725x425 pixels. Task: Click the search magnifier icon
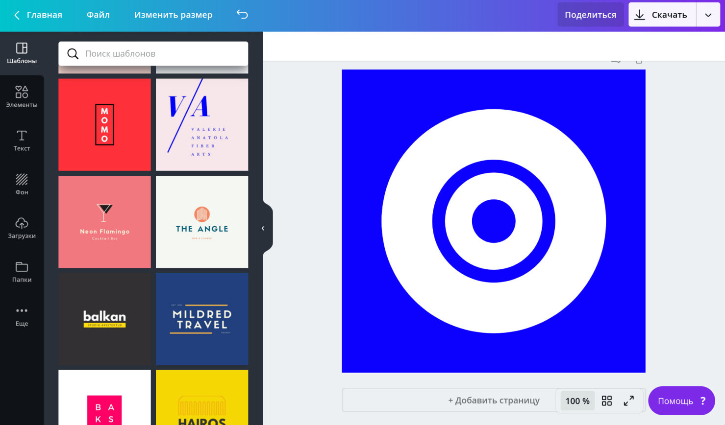click(73, 54)
